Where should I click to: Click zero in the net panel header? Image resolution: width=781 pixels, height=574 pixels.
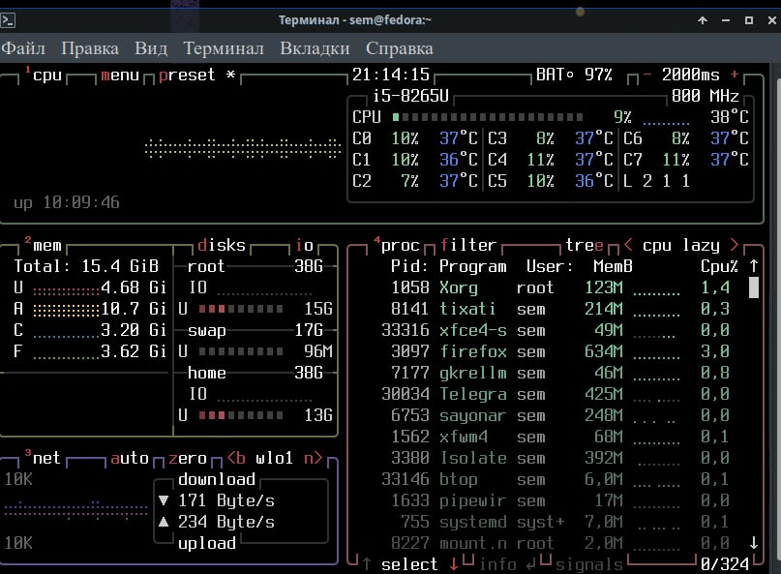point(188,458)
